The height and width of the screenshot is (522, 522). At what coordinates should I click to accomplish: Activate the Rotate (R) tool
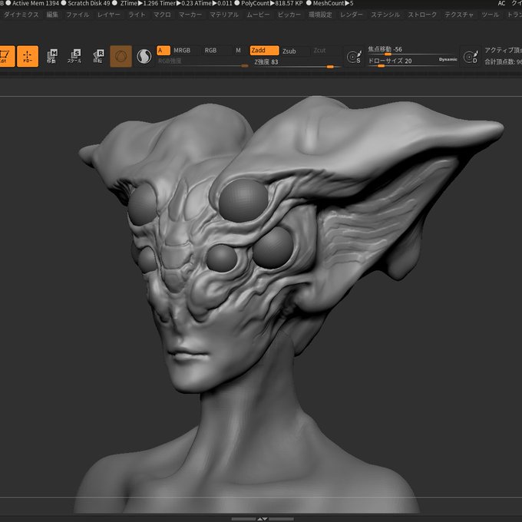coord(98,56)
